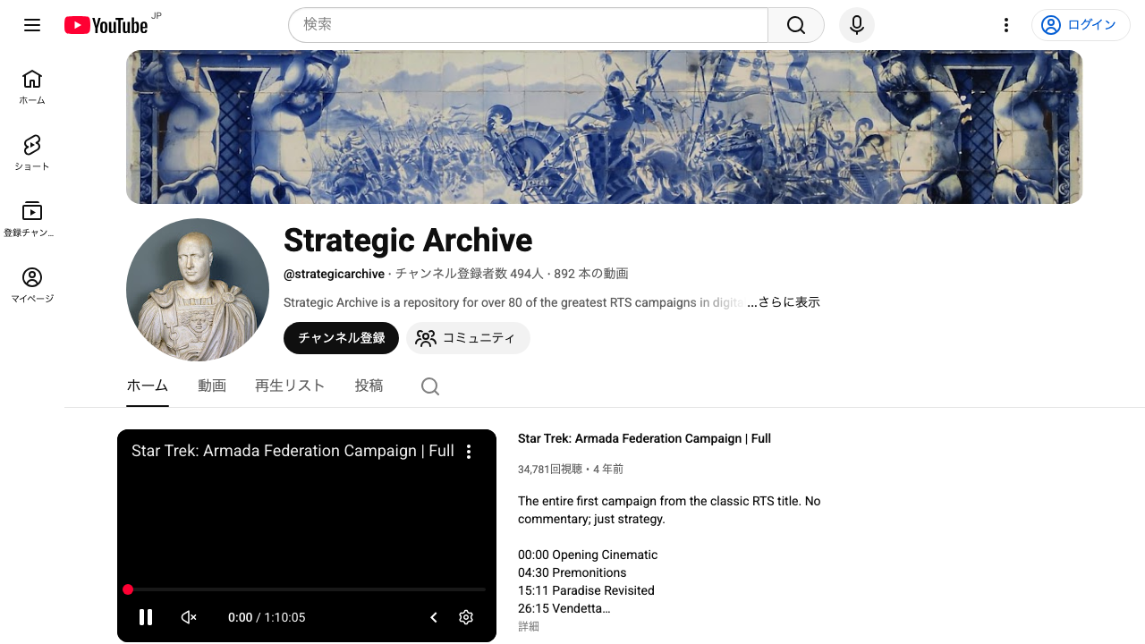Open player settings gear

click(466, 617)
